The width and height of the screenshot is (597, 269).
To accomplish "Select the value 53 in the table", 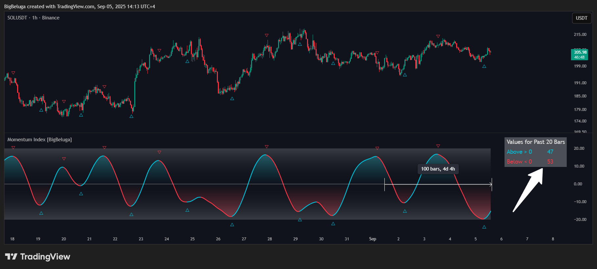I will pos(550,162).
